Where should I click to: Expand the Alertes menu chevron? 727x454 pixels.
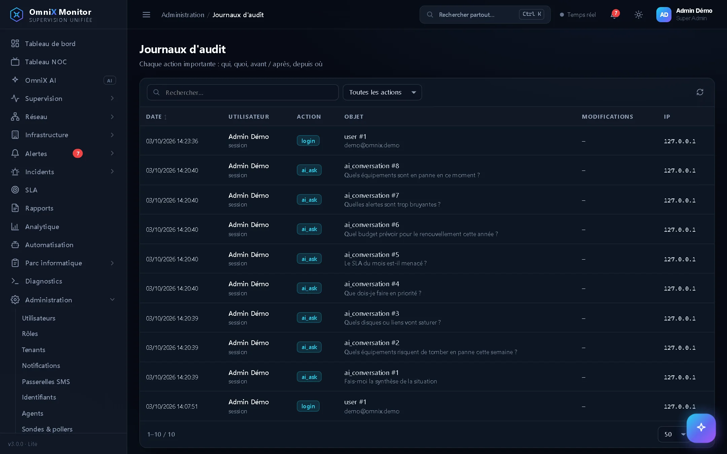click(x=112, y=153)
